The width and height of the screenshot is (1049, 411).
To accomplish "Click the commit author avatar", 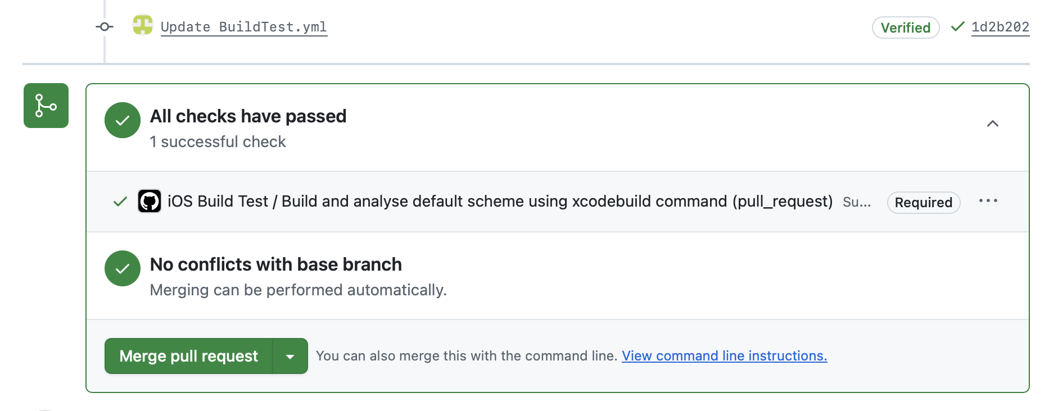I will coord(143,25).
